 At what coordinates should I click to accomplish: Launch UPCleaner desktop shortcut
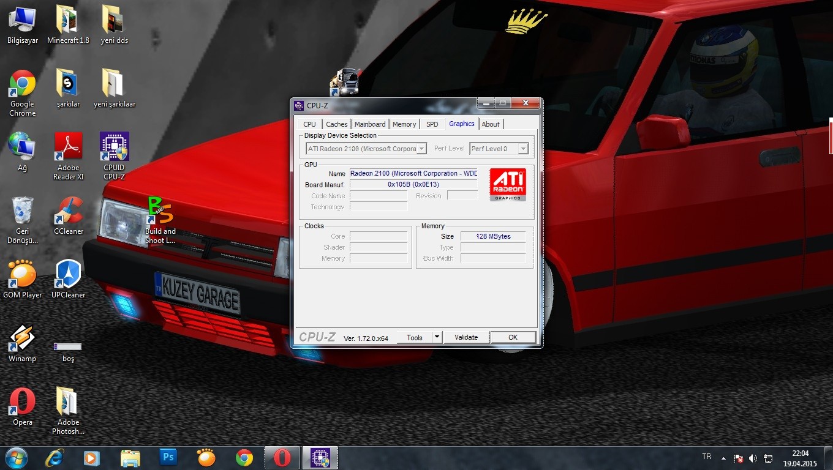pyautogui.click(x=68, y=279)
